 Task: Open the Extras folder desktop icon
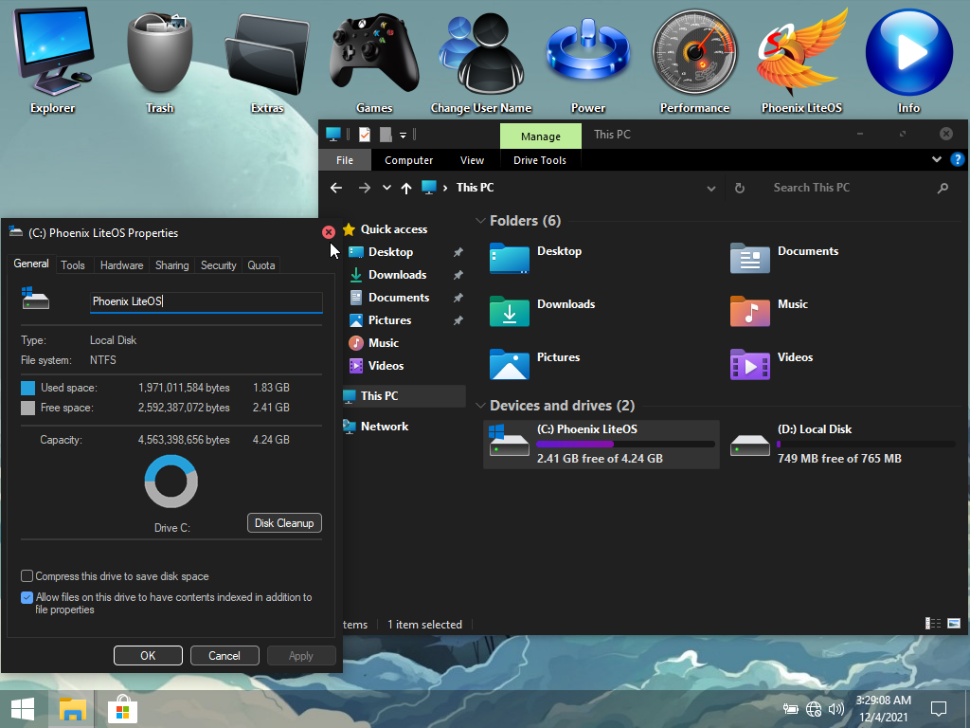tap(266, 59)
